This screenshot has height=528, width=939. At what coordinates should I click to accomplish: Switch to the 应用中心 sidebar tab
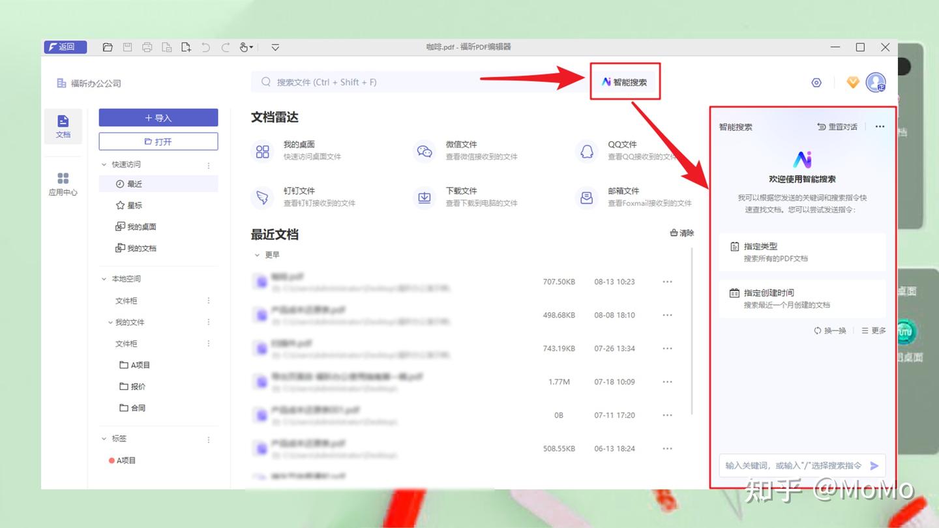[x=63, y=184]
